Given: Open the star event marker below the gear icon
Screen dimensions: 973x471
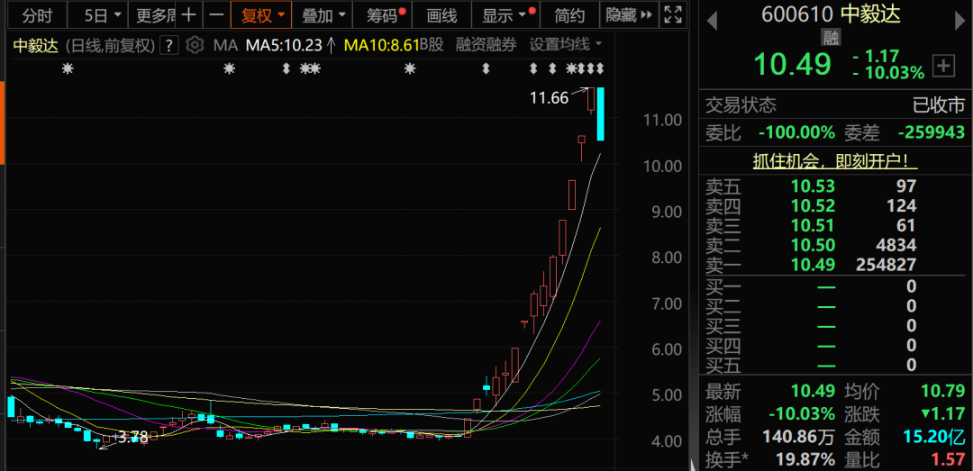Looking at the screenshot, I should coord(230,68).
